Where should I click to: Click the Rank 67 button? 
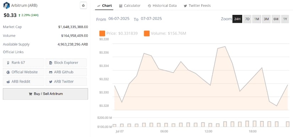coord(23,63)
